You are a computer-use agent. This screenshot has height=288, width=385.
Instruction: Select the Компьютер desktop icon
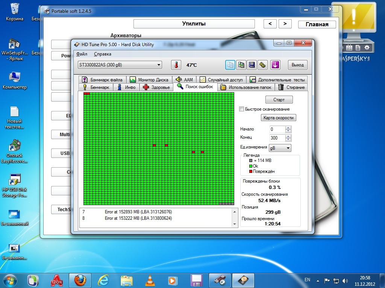pyautogui.click(x=15, y=81)
